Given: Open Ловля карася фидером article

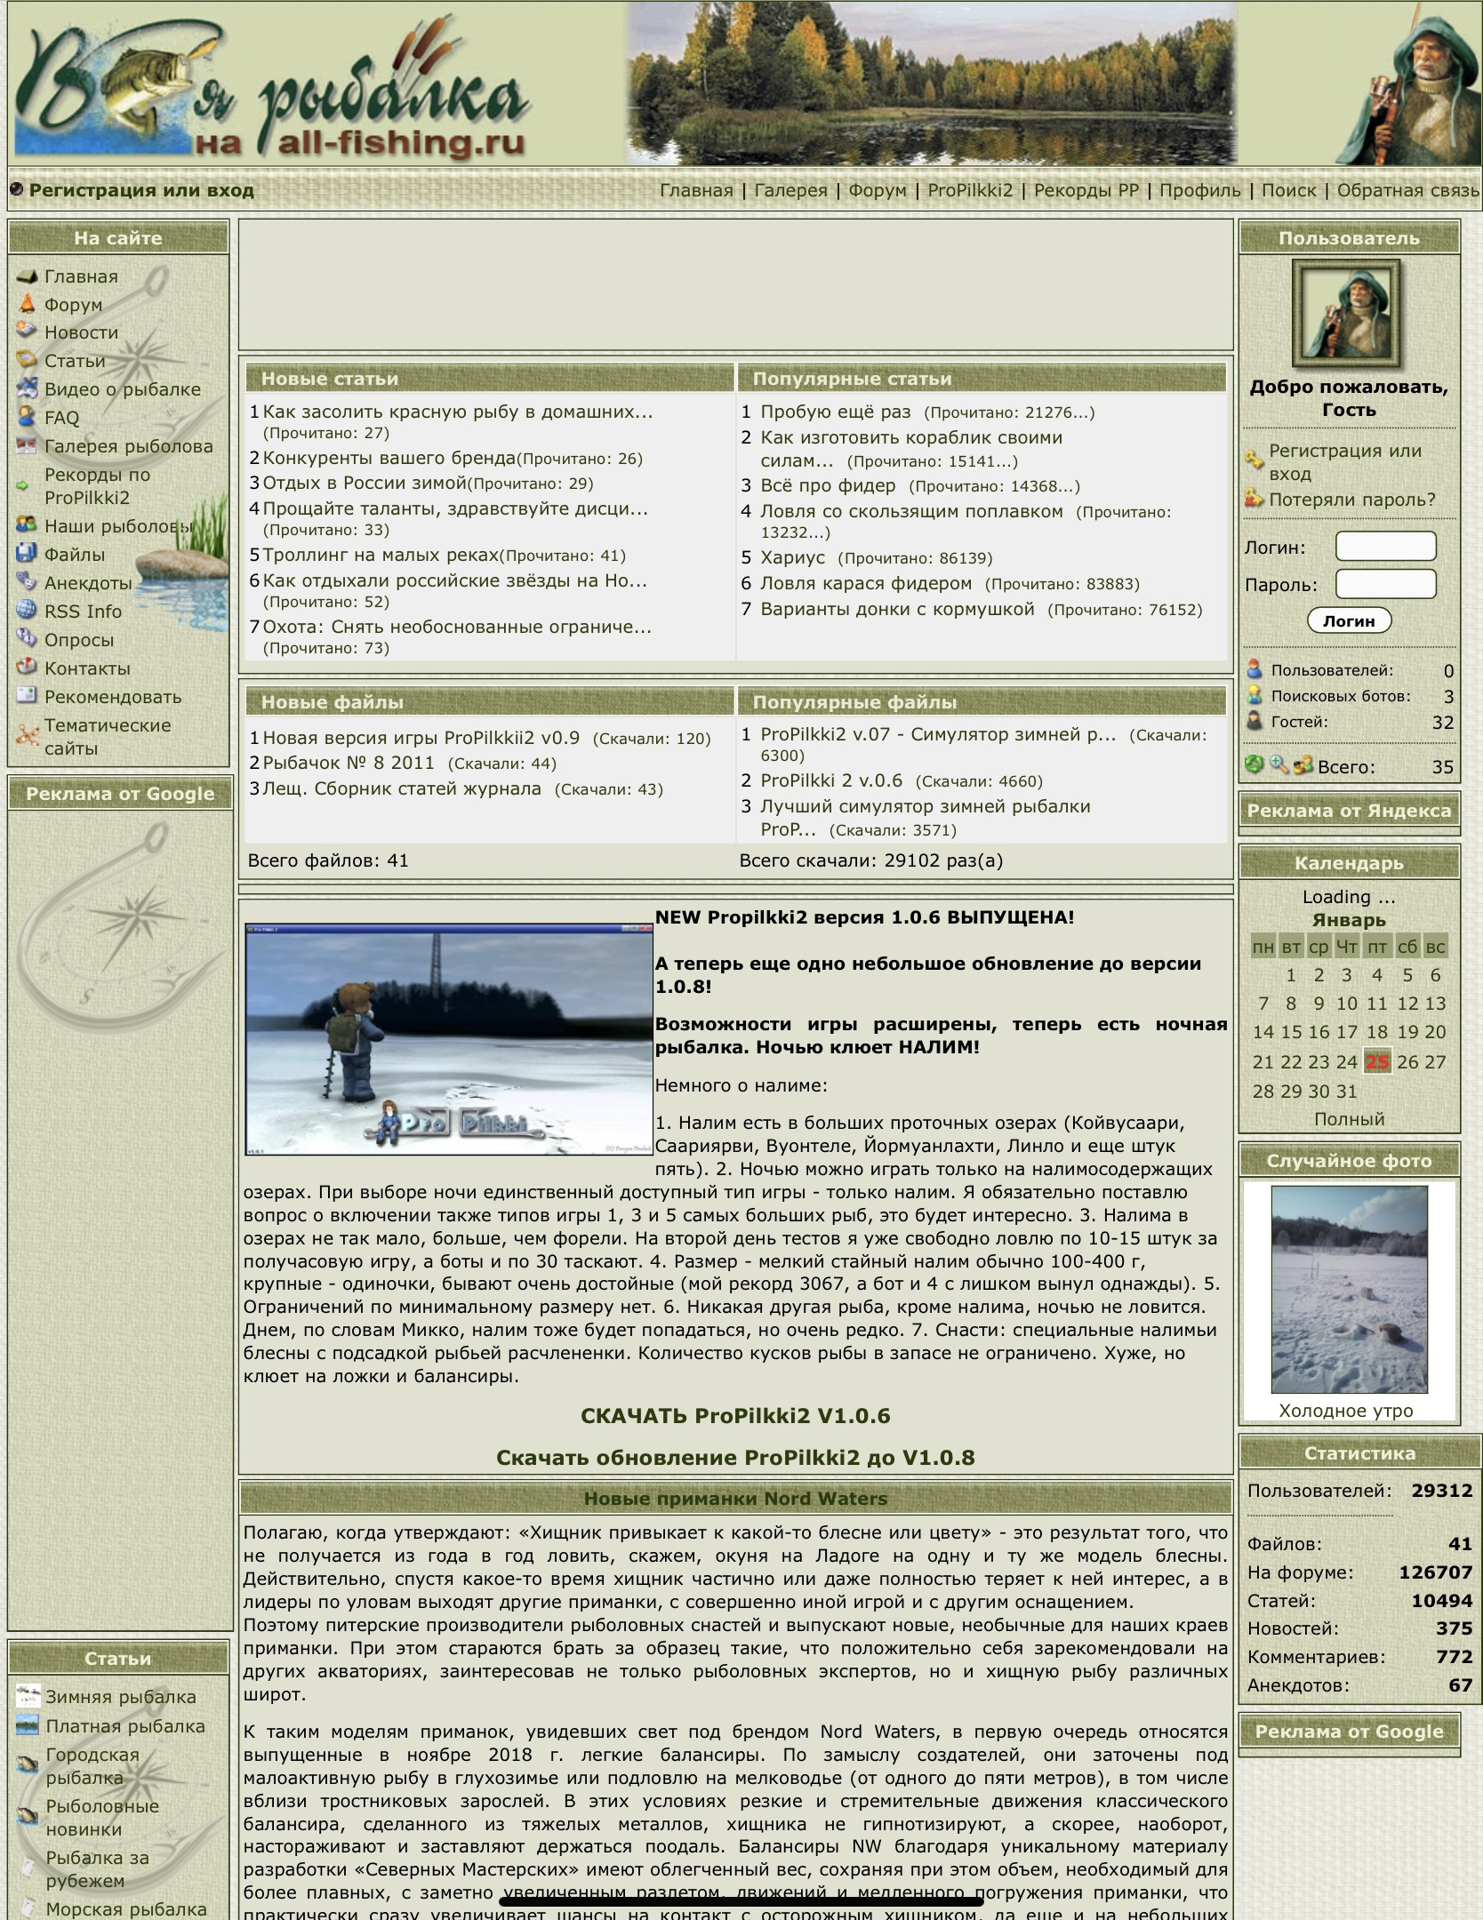Looking at the screenshot, I should pos(866,583).
